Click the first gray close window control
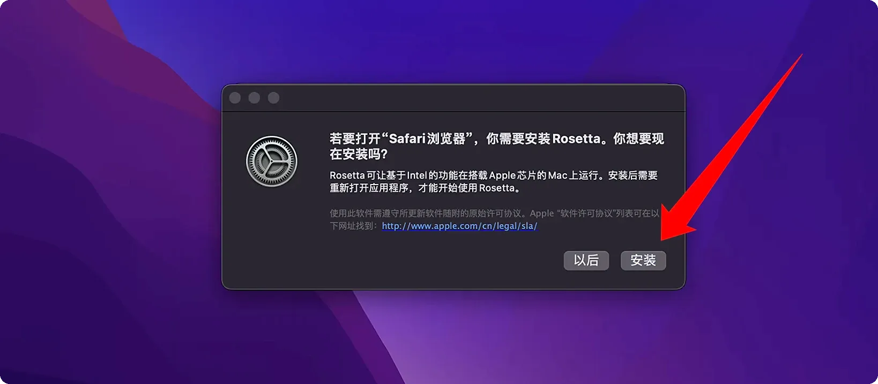This screenshot has width=878, height=384. tap(235, 98)
